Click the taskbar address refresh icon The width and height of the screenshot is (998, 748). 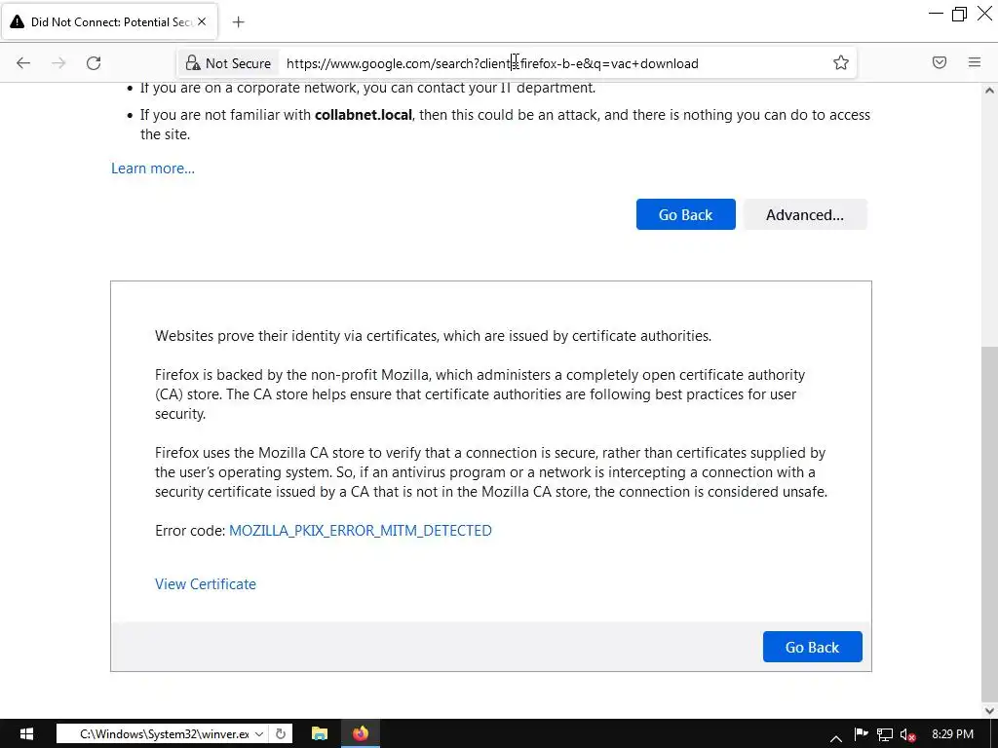tap(281, 734)
